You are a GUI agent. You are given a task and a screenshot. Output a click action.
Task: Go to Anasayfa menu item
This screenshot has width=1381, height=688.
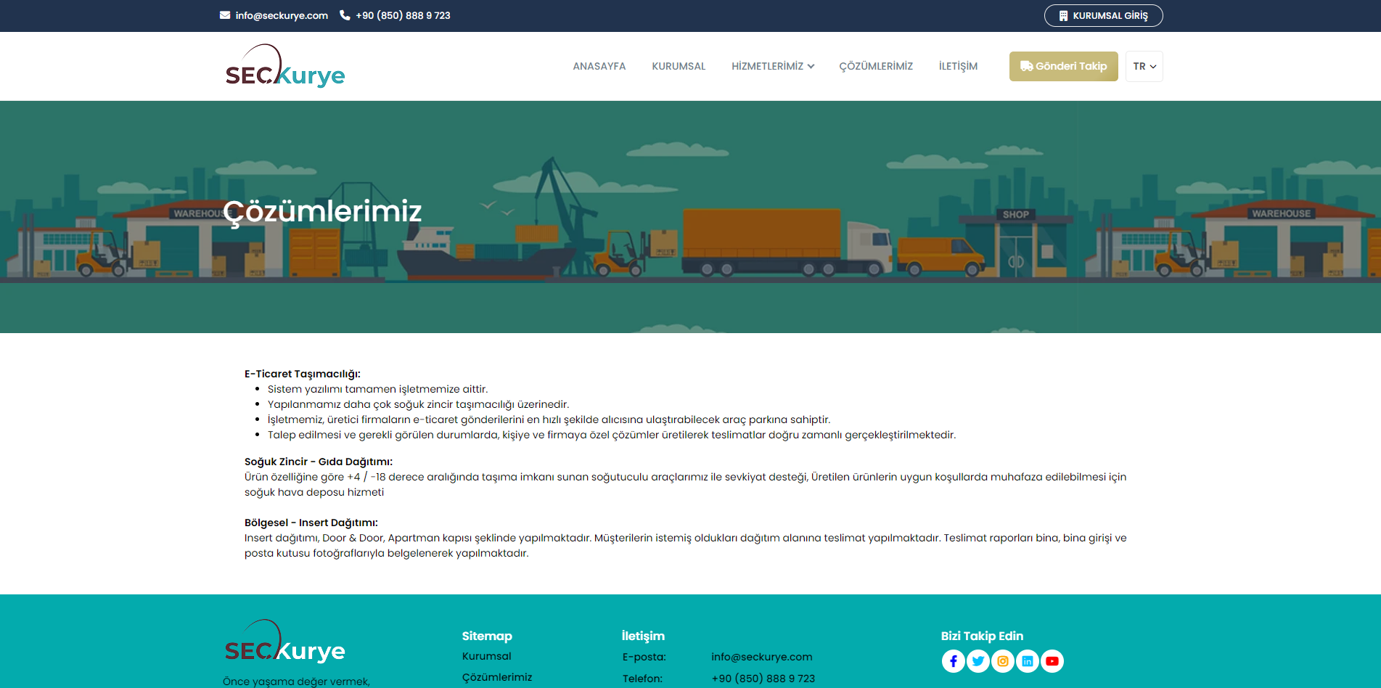(x=599, y=66)
